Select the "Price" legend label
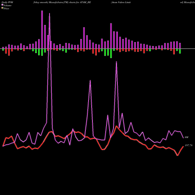The height and width of the screenshot is (195, 195). [6, 9]
